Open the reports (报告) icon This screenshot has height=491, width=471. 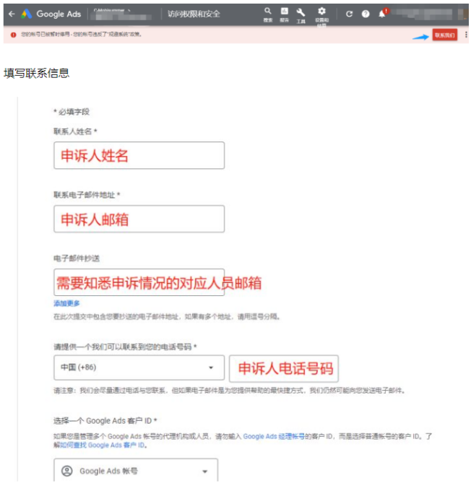click(284, 13)
